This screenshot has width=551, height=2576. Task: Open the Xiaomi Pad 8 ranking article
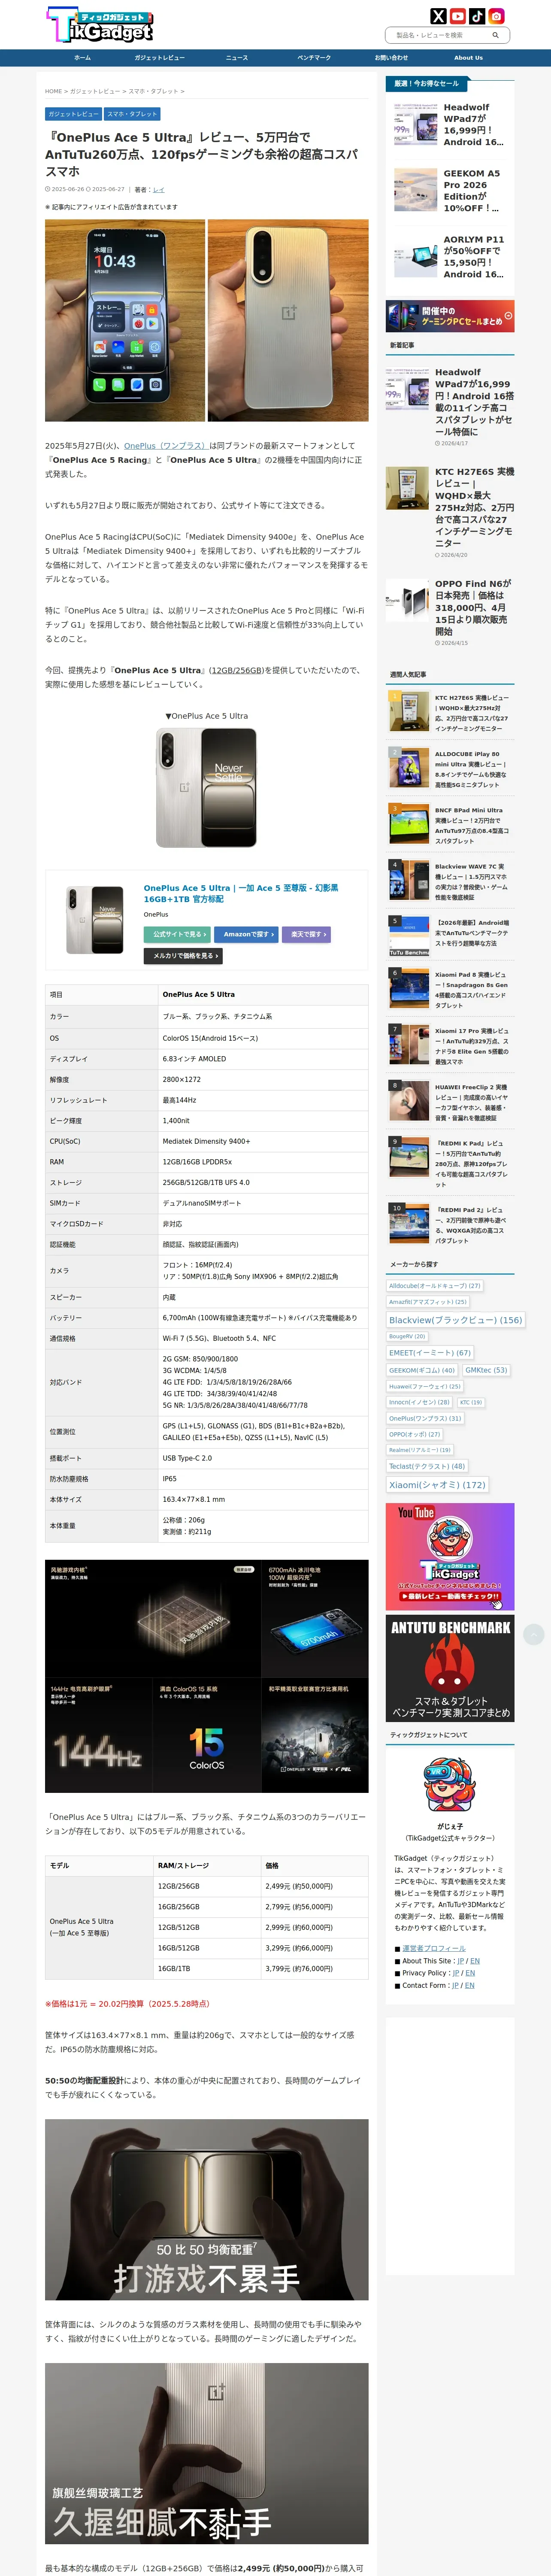[450, 990]
